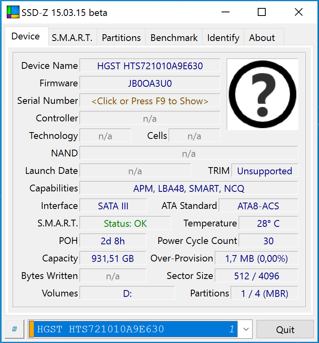Click the Sector Size value 512 / 4096
319x343 pixels.
coord(256,276)
